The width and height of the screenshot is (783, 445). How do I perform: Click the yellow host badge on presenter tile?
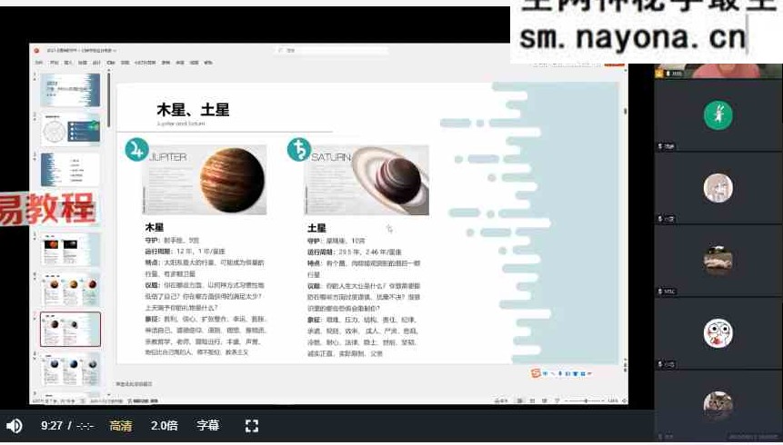coord(659,74)
